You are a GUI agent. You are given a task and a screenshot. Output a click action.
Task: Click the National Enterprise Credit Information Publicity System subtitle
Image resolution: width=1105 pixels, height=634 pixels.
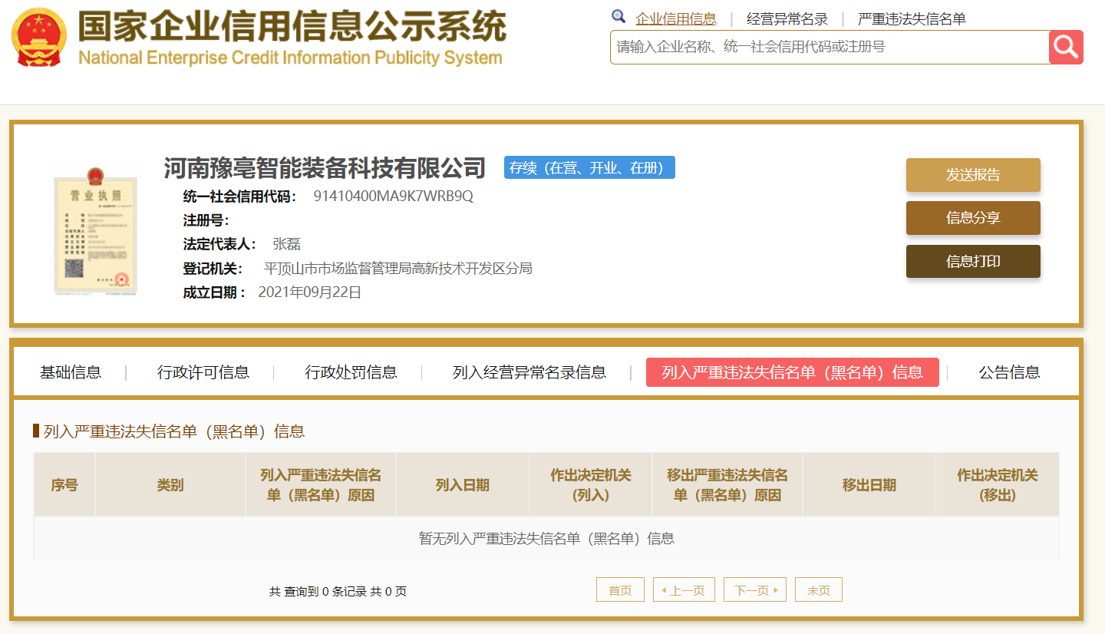pos(290,58)
